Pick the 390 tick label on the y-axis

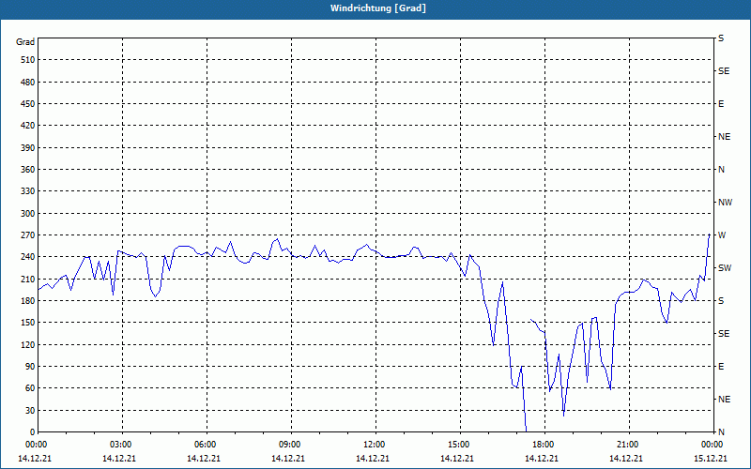coord(27,148)
